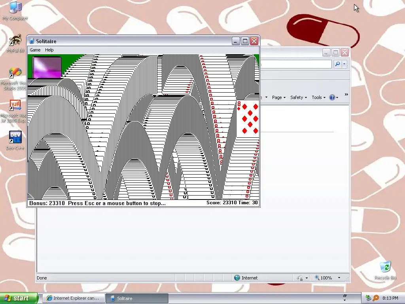The image size is (405, 304).
Task: Click the Internet Explorer search magnifier button
Action: coord(337,64)
